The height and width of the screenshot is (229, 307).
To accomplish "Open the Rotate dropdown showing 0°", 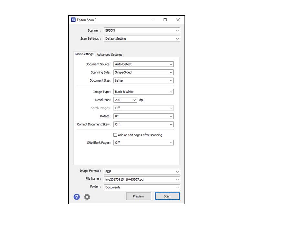I will coord(143,116).
